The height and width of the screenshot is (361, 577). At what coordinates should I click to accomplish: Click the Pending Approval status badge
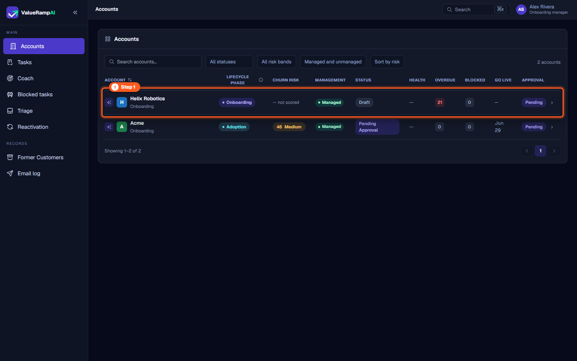point(377,127)
